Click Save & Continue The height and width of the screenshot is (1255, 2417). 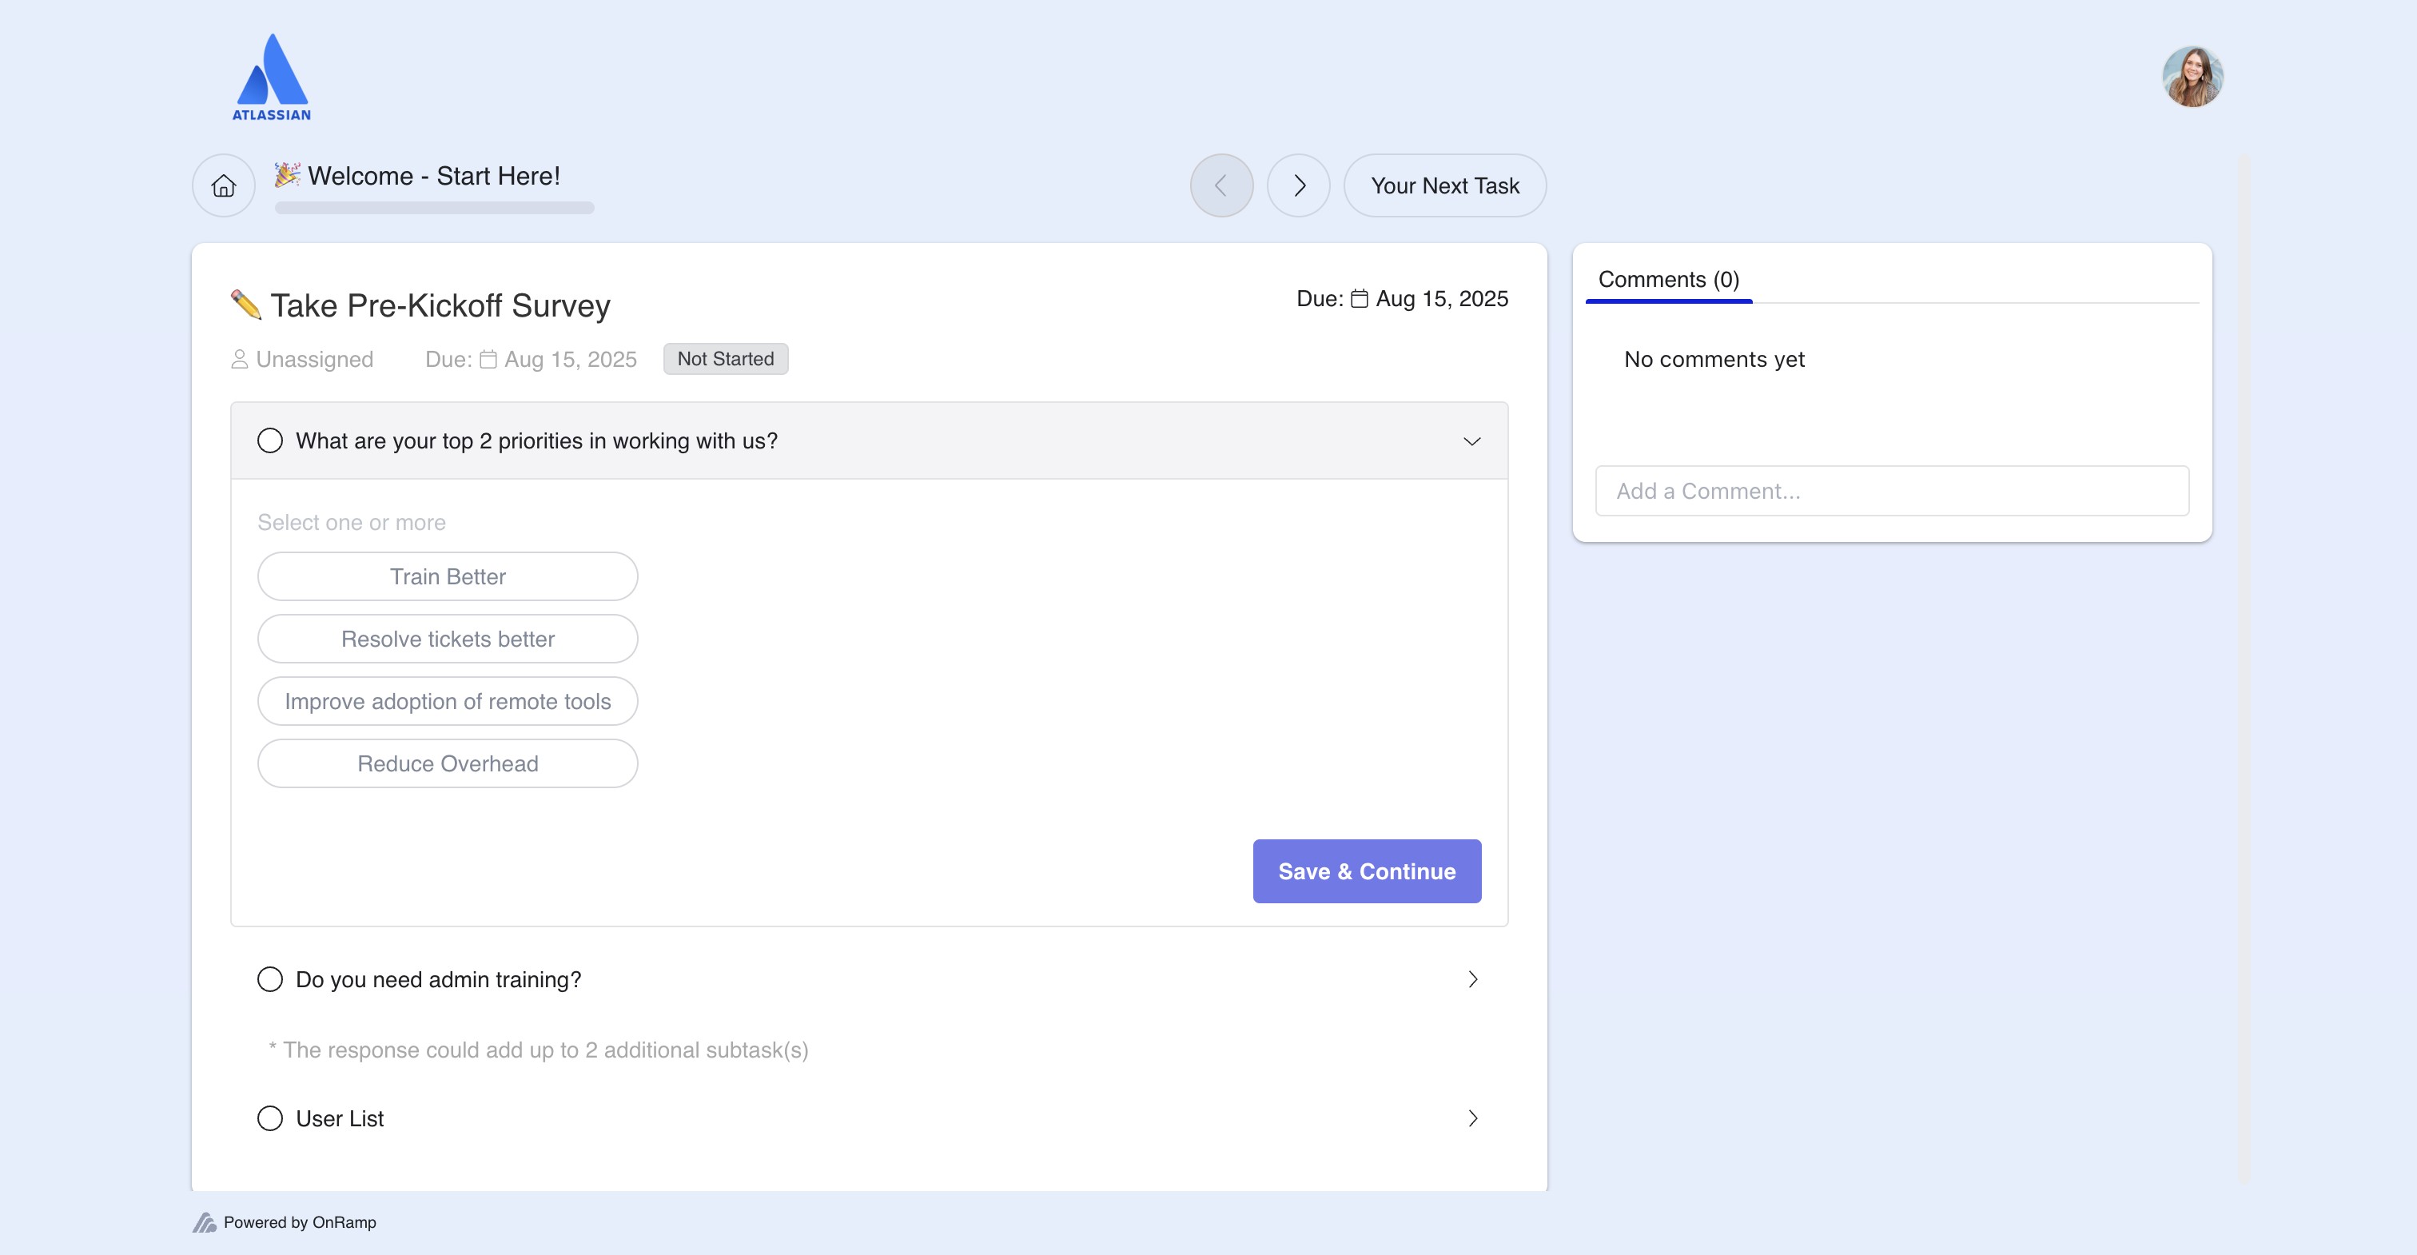click(1367, 871)
